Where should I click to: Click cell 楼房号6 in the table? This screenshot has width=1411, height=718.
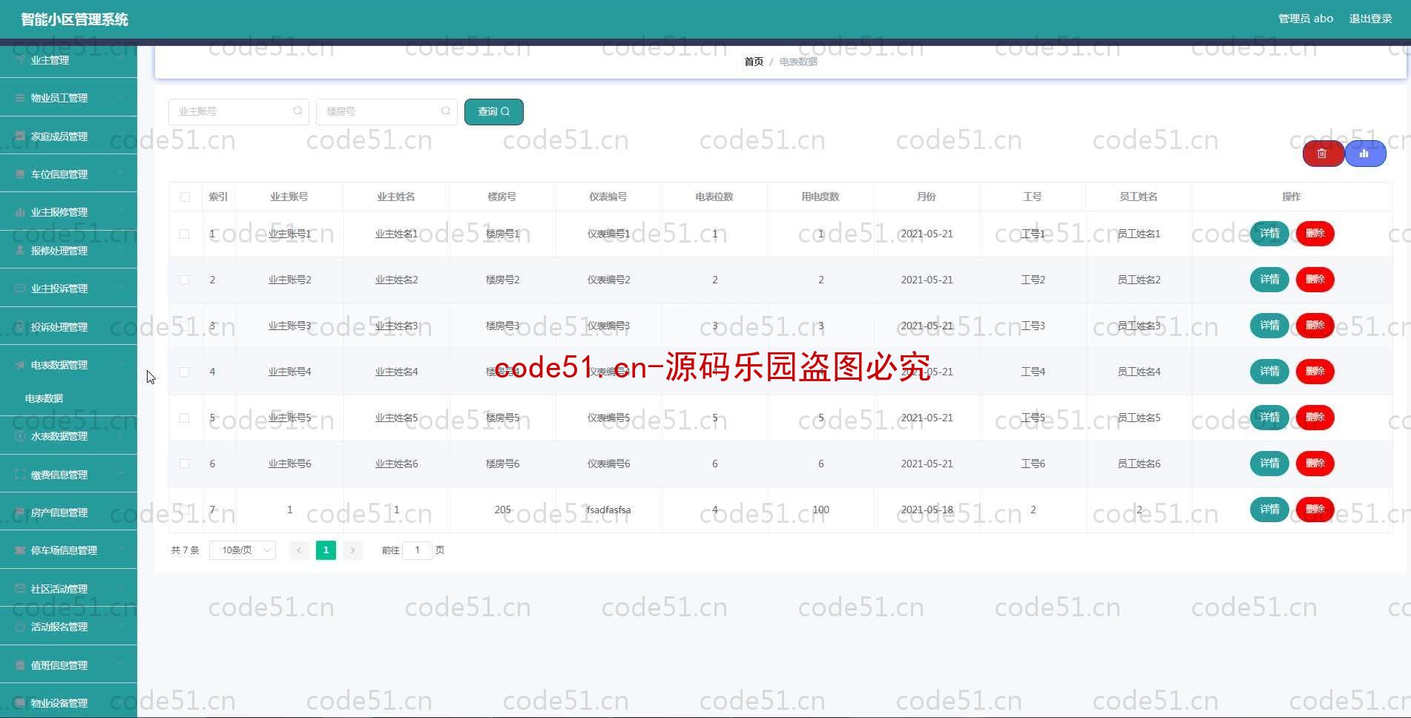(x=502, y=464)
